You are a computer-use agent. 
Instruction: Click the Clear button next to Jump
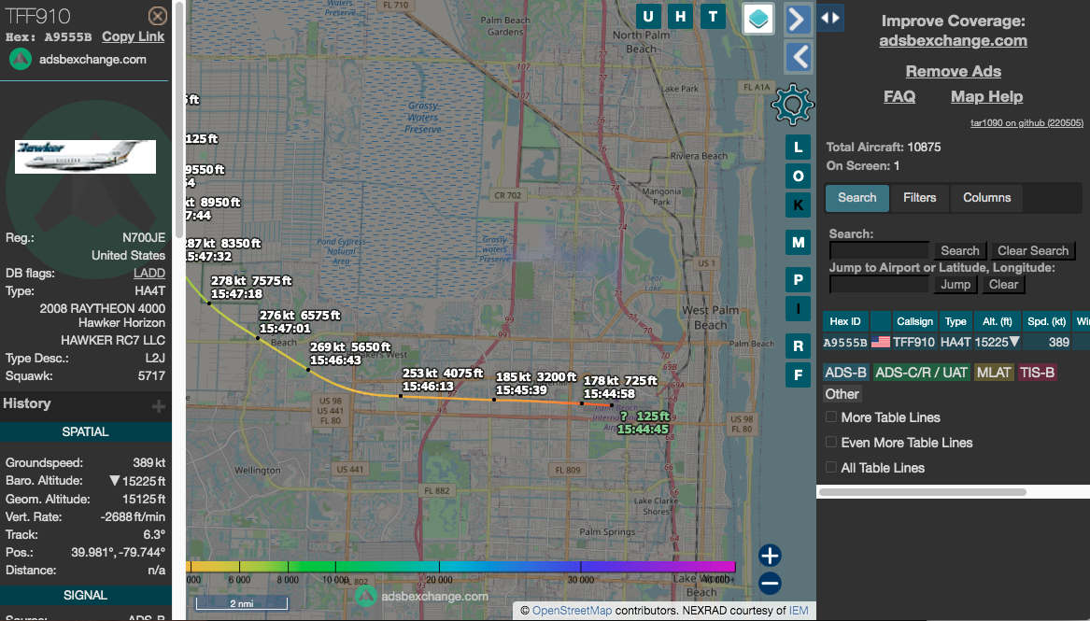tap(1003, 284)
